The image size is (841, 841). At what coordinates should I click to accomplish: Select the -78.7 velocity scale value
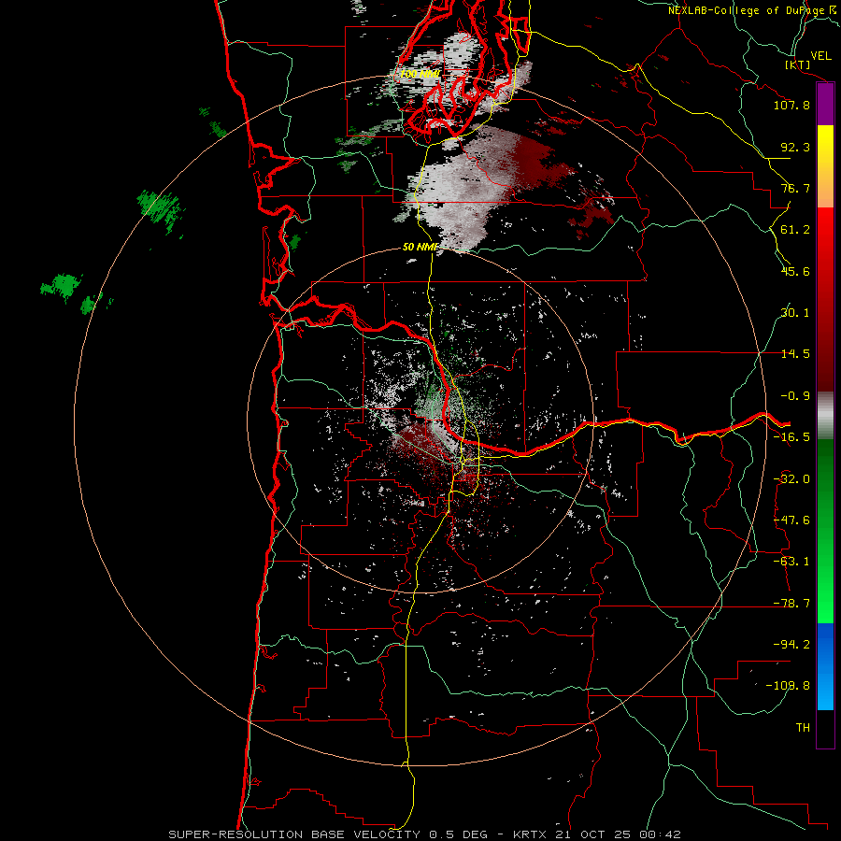(791, 604)
